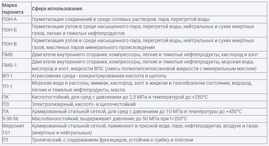Viewport: 269px width, 146px height.
Task: Click the 'Марка паронита' column header
Action: tap(16, 9)
